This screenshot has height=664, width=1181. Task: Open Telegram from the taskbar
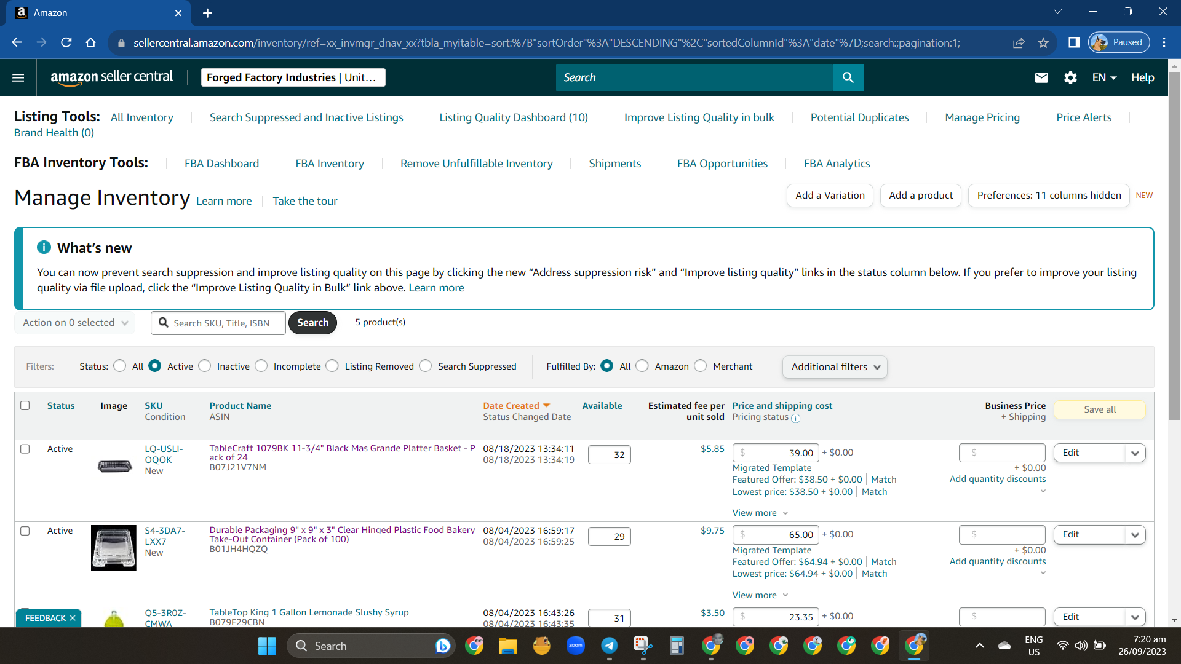pyautogui.click(x=610, y=646)
